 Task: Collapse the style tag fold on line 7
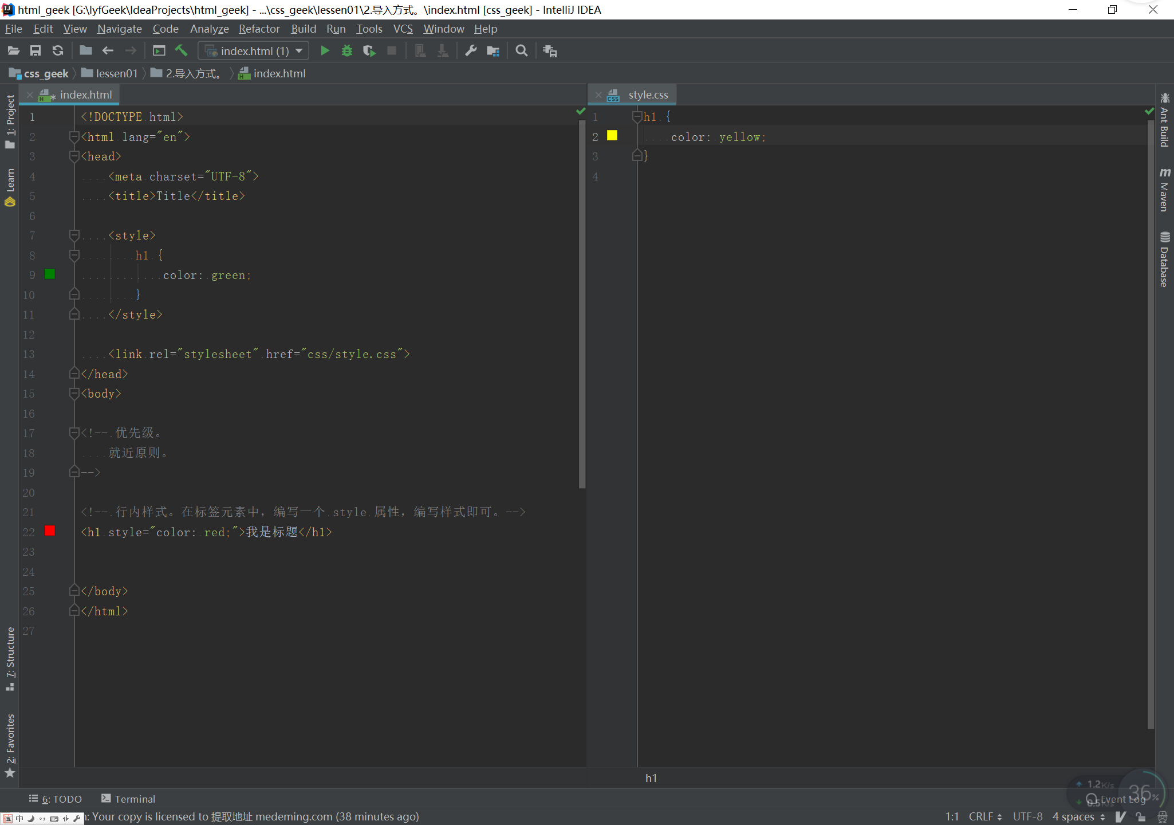[x=74, y=235]
